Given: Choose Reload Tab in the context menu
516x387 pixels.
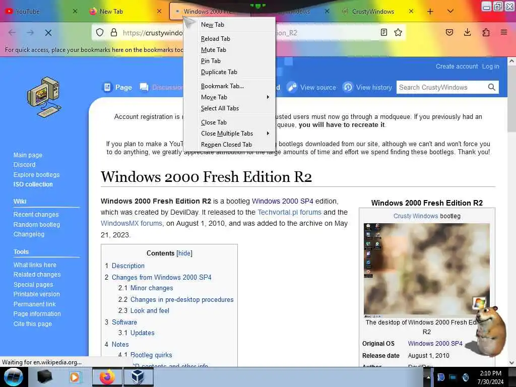Looking at the screenshot, I should [x=230, y=39].
